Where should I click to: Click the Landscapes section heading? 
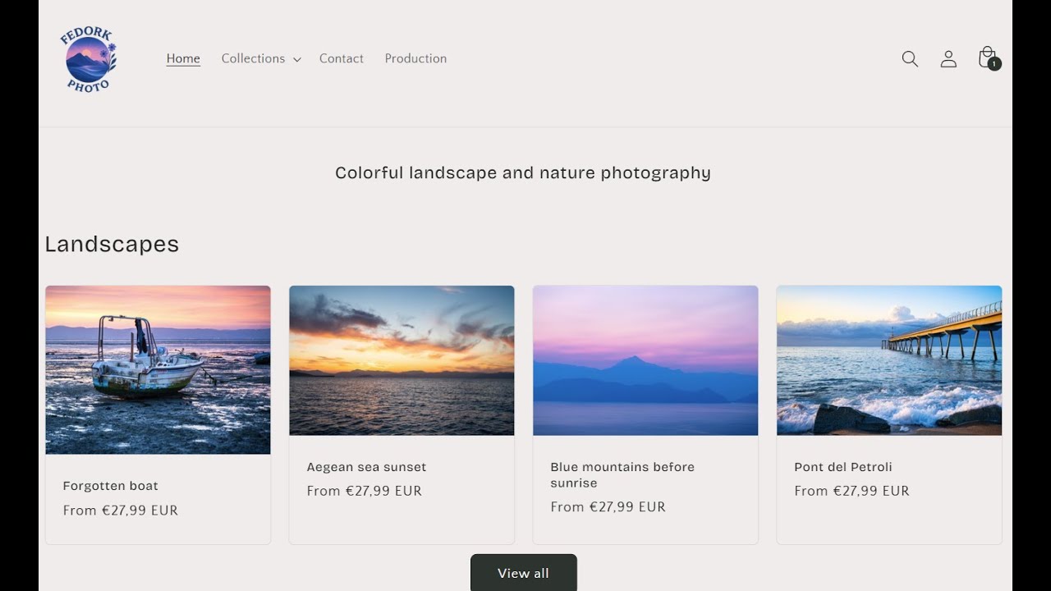click(112, 244)
